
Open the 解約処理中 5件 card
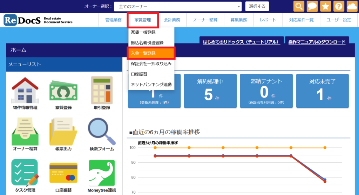pyautogui.click(x=210, y=91)
